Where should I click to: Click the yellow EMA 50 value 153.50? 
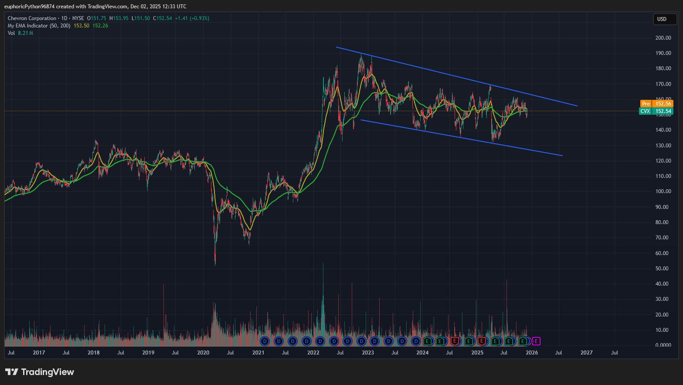point(82,26)
